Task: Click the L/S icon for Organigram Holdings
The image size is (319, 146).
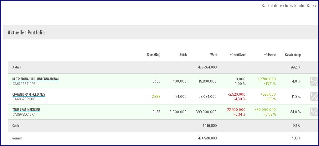Action: [x=314, y=96]
